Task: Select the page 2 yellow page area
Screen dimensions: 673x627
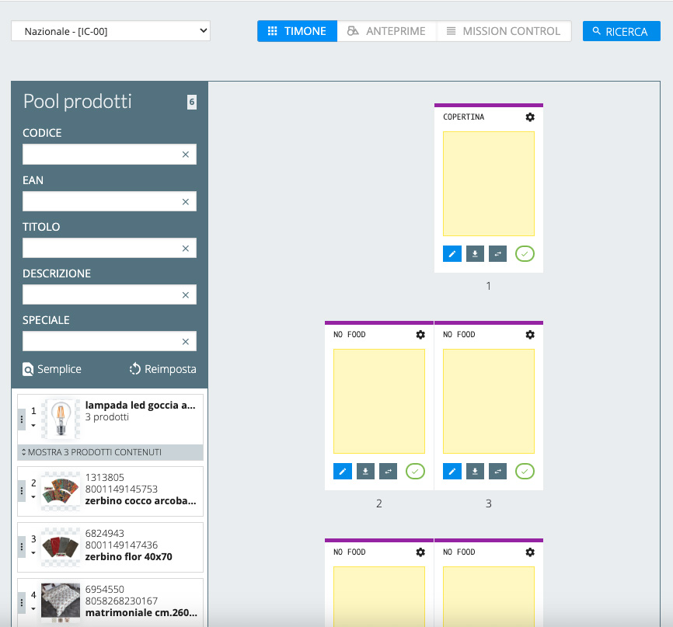Action: (379, 401)
